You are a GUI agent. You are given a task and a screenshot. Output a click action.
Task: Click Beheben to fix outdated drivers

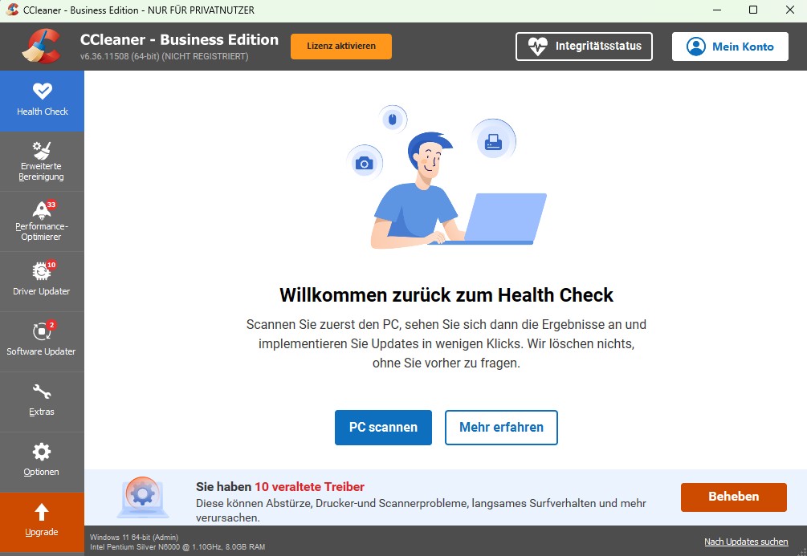tap(733, 497)
